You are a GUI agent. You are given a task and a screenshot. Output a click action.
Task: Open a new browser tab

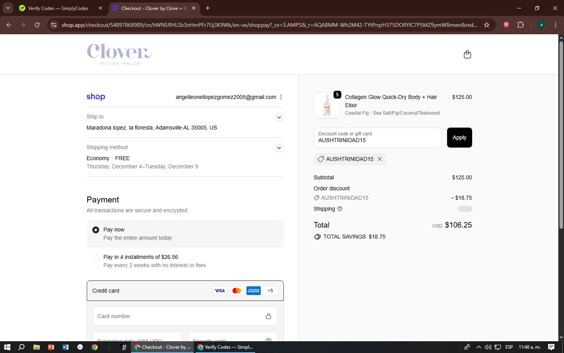point(208,8)
